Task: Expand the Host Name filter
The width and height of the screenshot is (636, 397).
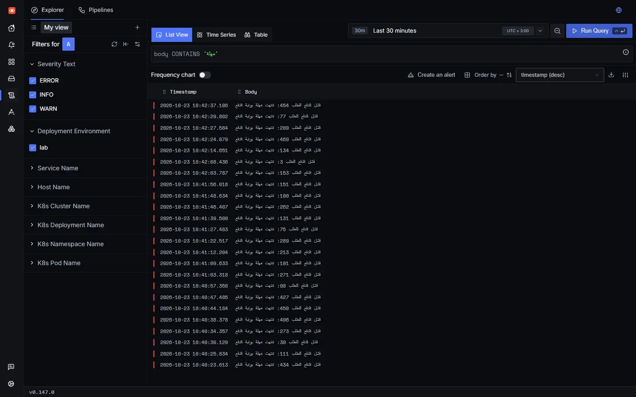Action: [85, 187]
